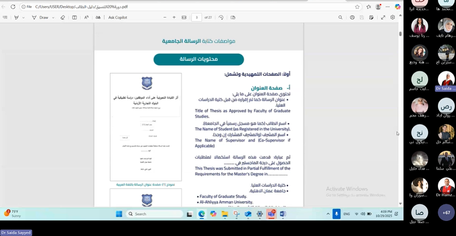The image size is (456, 236).
Task: Click the Erase tool in PDF toolbar
Action: [62, 18]
